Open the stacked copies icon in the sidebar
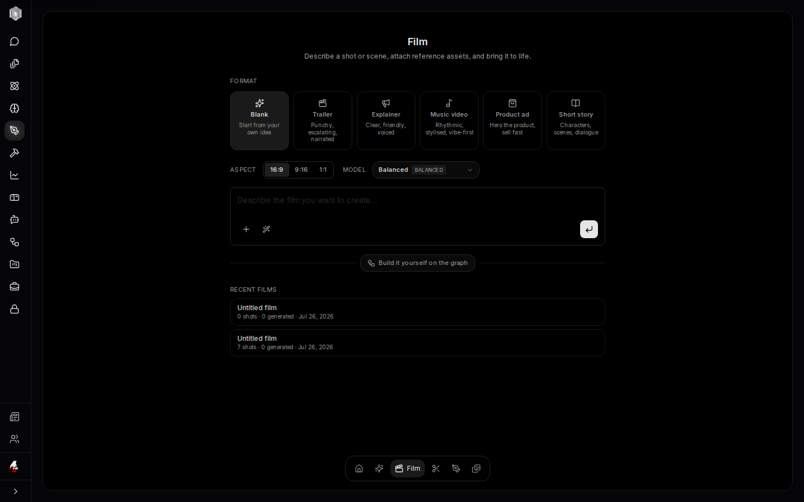This screenshot has width=804, height=502. pyautogui.click(x=15, y=64)
